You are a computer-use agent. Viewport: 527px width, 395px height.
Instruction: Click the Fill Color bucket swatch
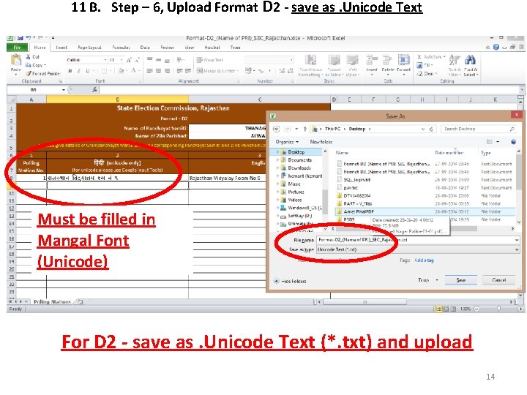coord(122,70)
